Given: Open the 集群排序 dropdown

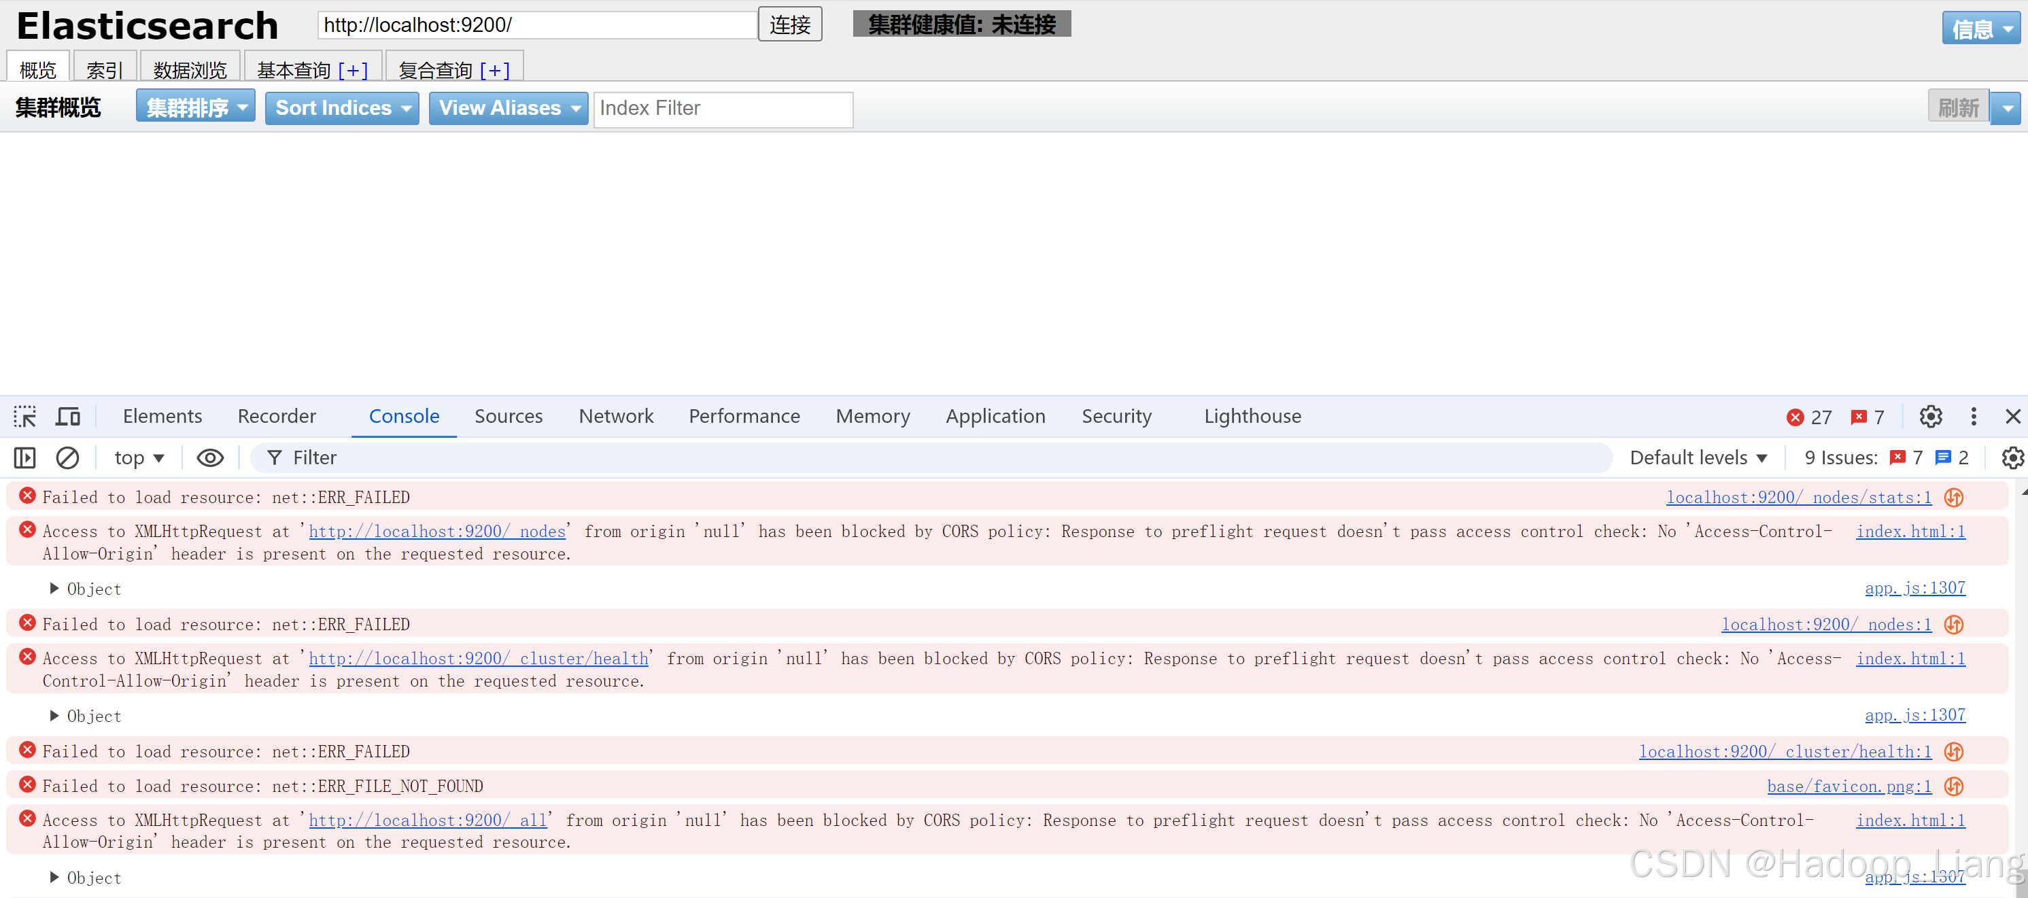Looking at the screenshot, I should coord(195,106).
